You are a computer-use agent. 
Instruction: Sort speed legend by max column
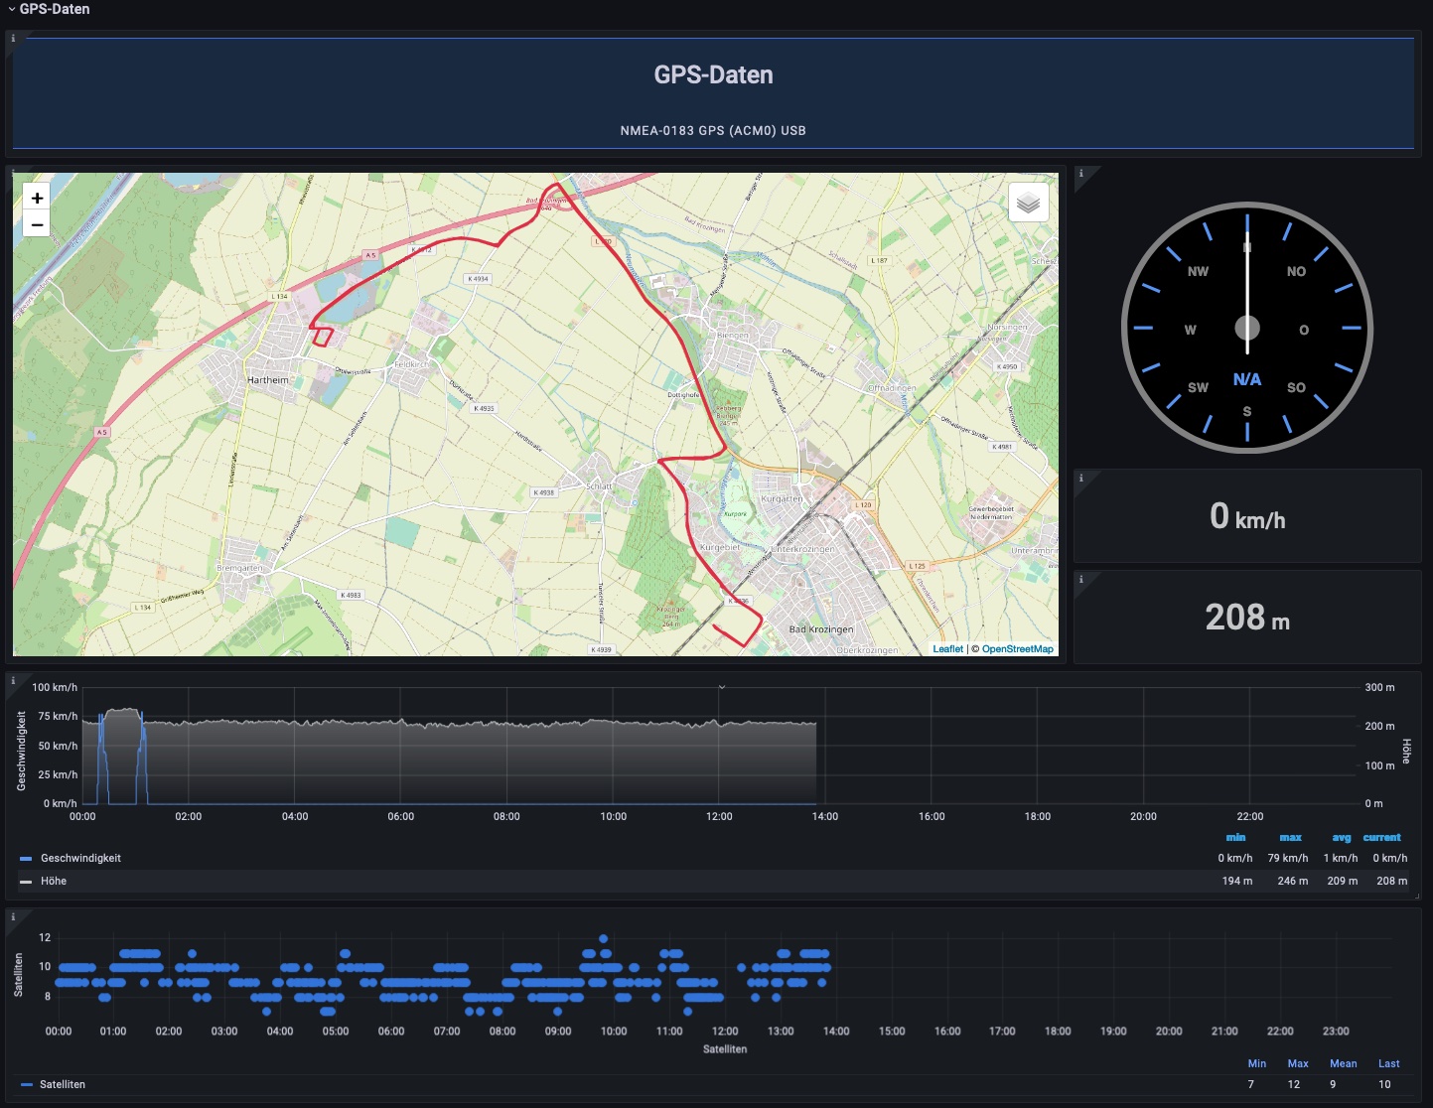click(1290, 837)
